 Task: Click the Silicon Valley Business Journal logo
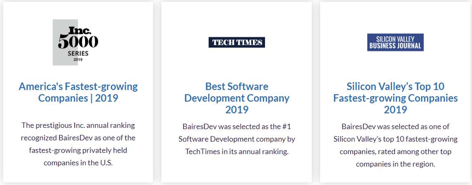[x=395, y=42]
